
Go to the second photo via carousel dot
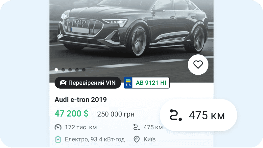(63, 70)
